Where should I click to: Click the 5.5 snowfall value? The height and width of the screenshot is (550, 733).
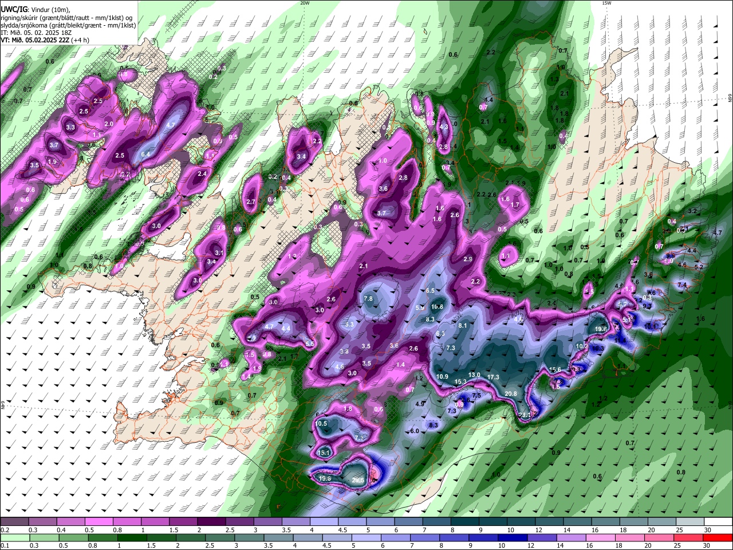(310, 344)
